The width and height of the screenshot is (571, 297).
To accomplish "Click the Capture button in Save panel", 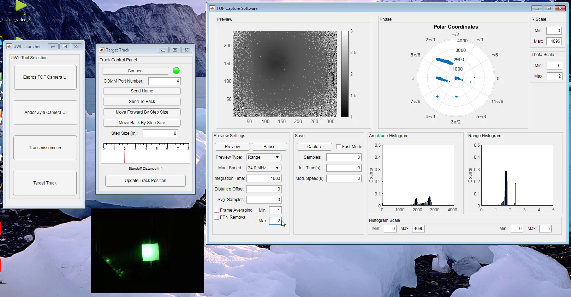I will [x=315, y=147].
